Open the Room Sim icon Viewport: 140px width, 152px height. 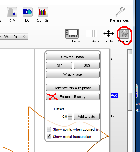[x=43, y=12]
